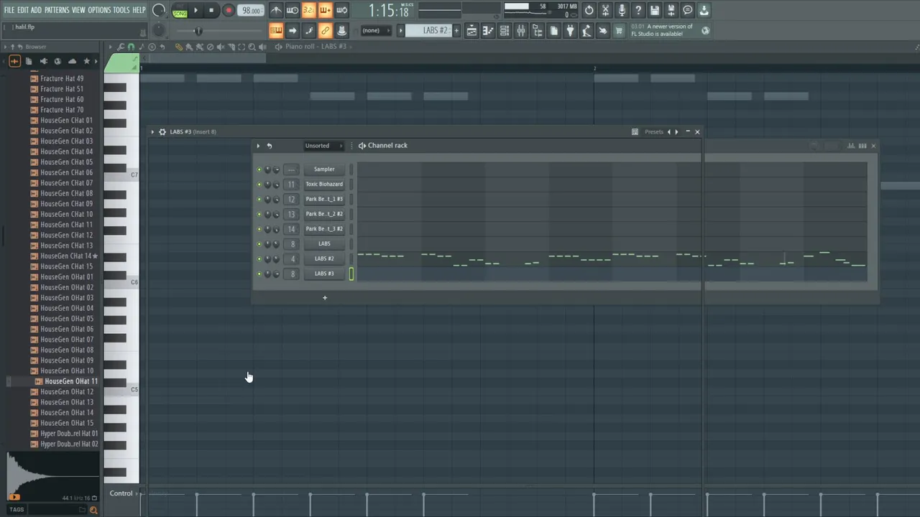Select the piano roll zoom tool

pos(252,47)
